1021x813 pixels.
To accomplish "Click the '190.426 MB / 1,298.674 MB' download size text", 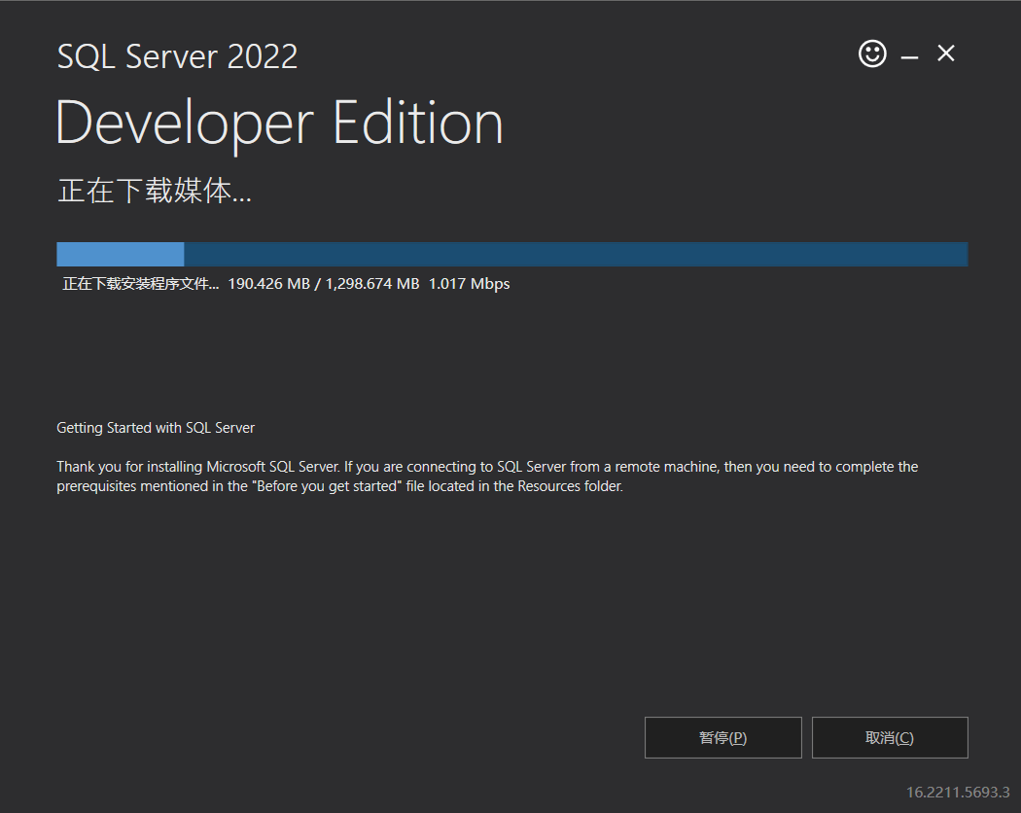I will pyautogui.click(x=324, y=283).
